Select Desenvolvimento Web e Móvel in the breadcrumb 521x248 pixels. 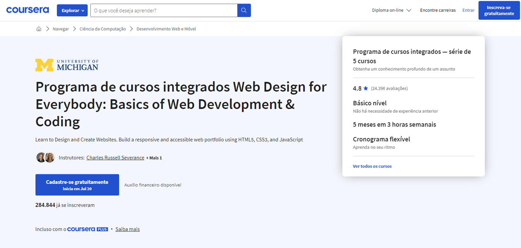(166, 29)
